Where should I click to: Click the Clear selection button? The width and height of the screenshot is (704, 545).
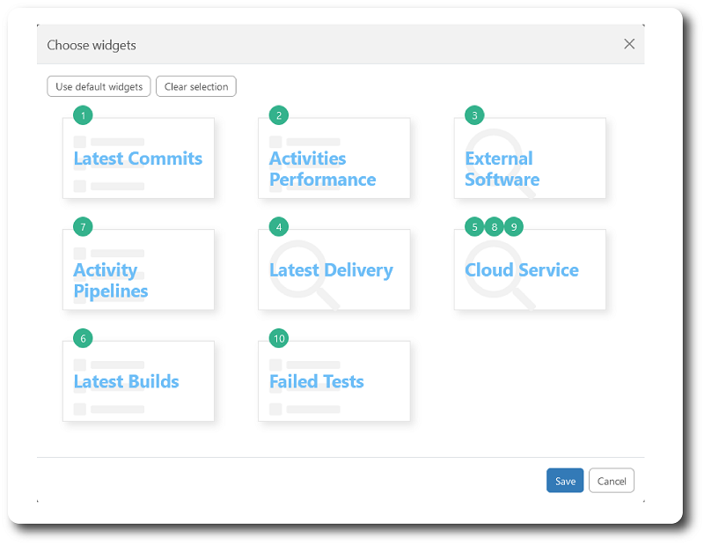tap(196, 86)
